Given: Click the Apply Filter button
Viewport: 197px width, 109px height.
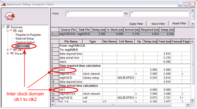Looking at the screenshot, I should [136, 24].
